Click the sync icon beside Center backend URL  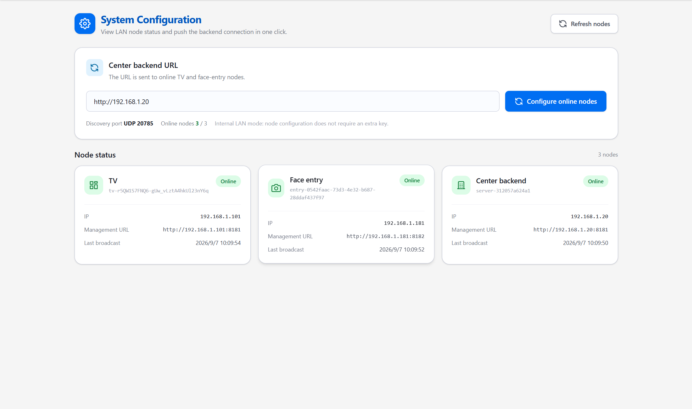pos(94,68)
